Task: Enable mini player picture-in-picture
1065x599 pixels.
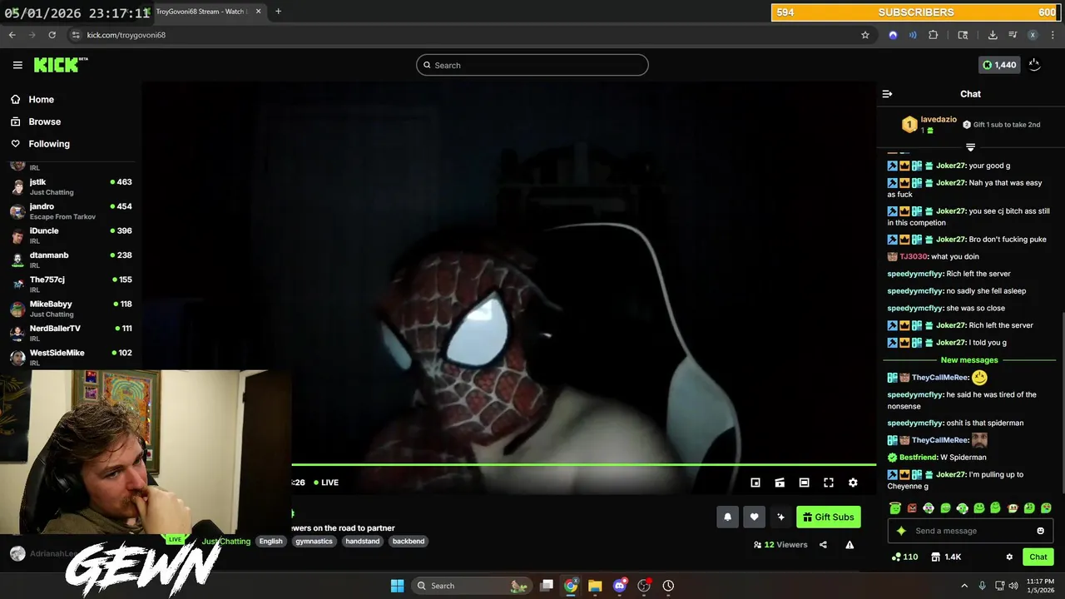Action: (755, 483)
